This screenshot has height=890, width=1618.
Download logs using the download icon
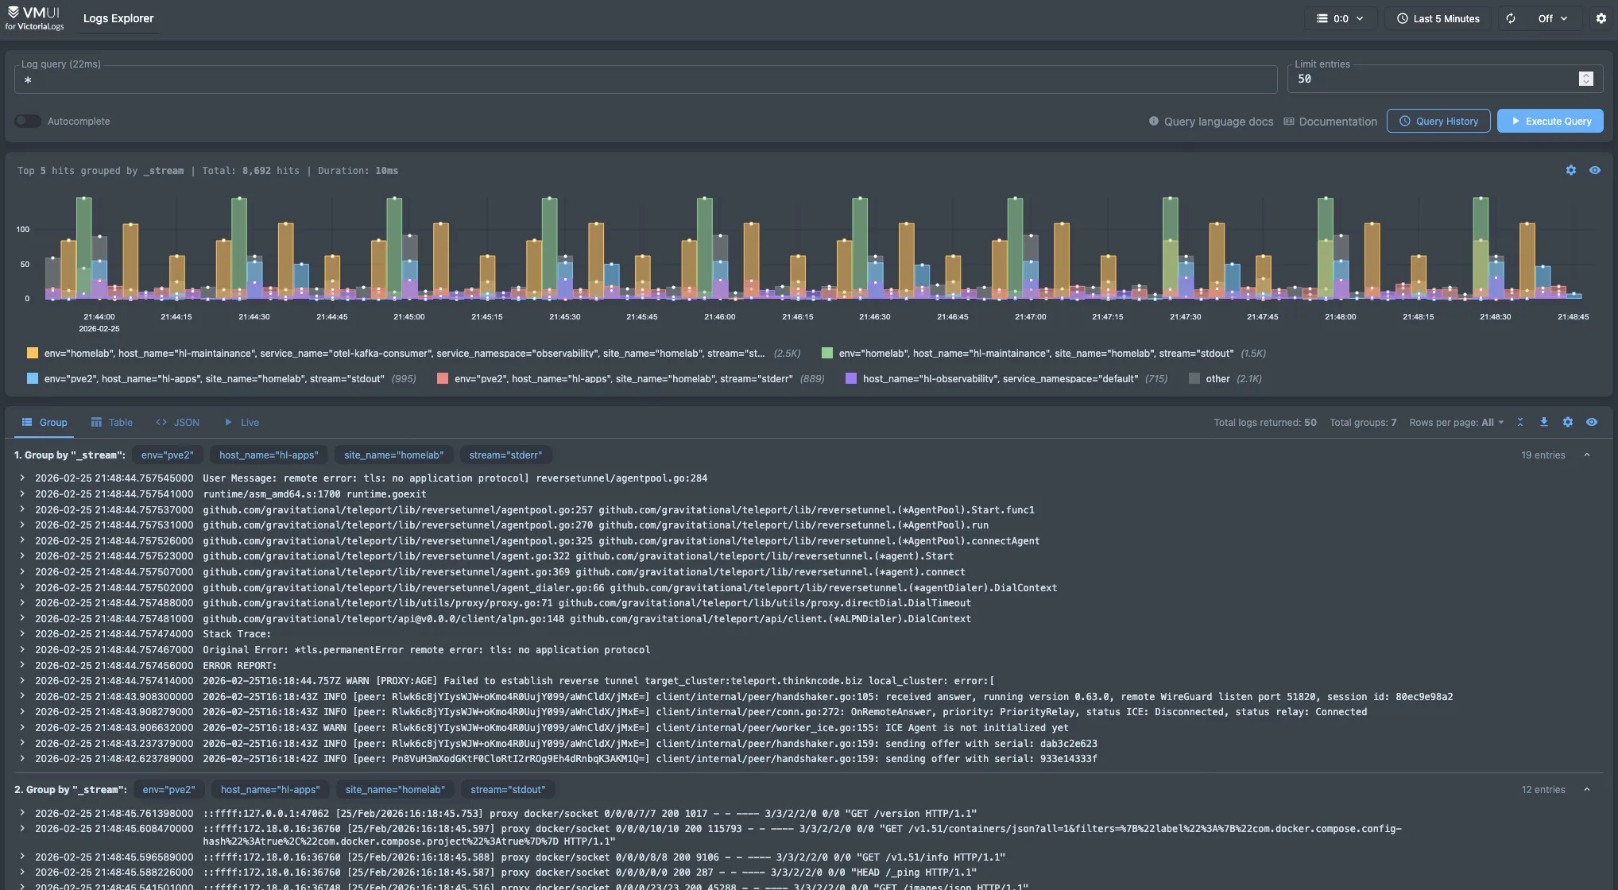pos(1543,422)
